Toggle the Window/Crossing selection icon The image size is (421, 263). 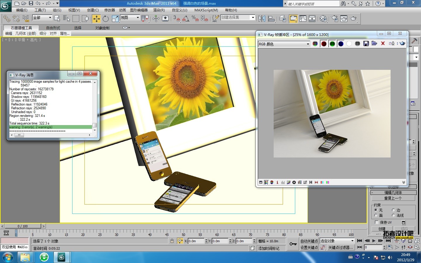pyautogui.click(x=85, y=19)
